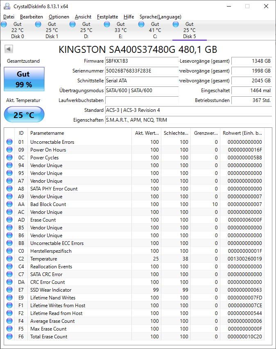The height and width of the screenshot is (349, 276).
Task: Click the Lesevorgänge value 1348 GB
Action: (x=252, y=61)
